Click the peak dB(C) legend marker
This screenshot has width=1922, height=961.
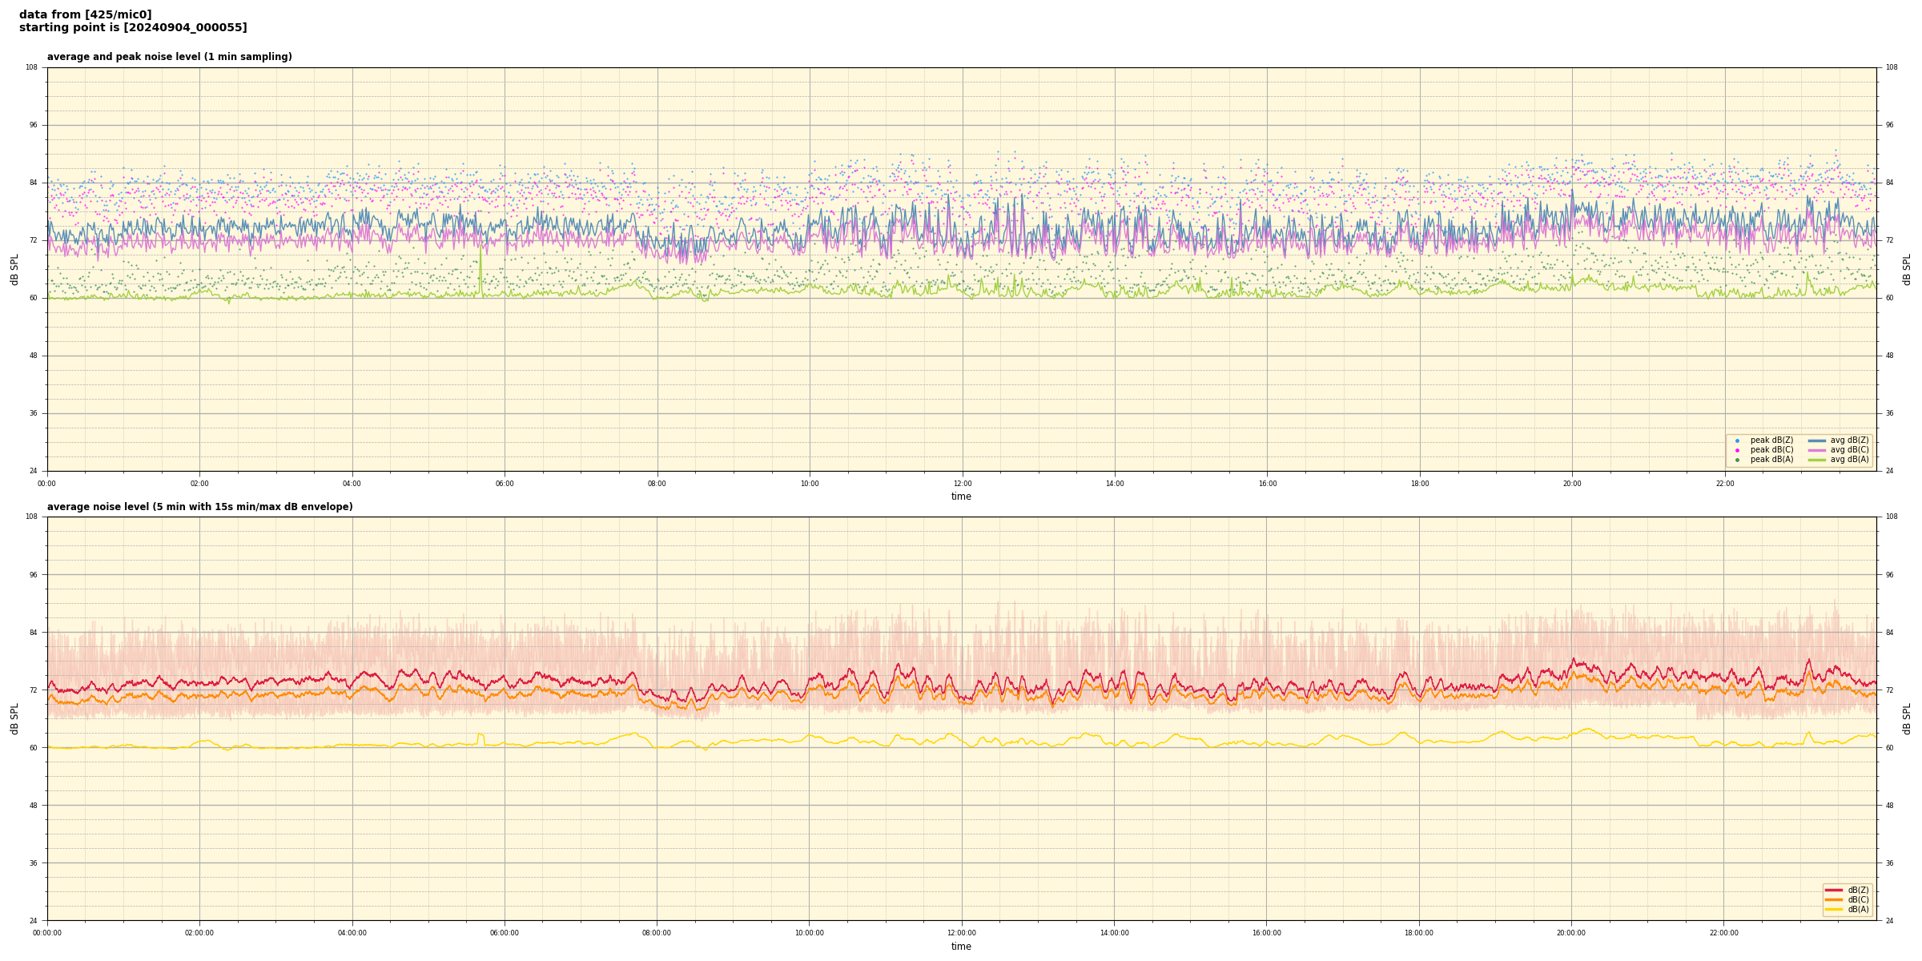coord(1737,450)
